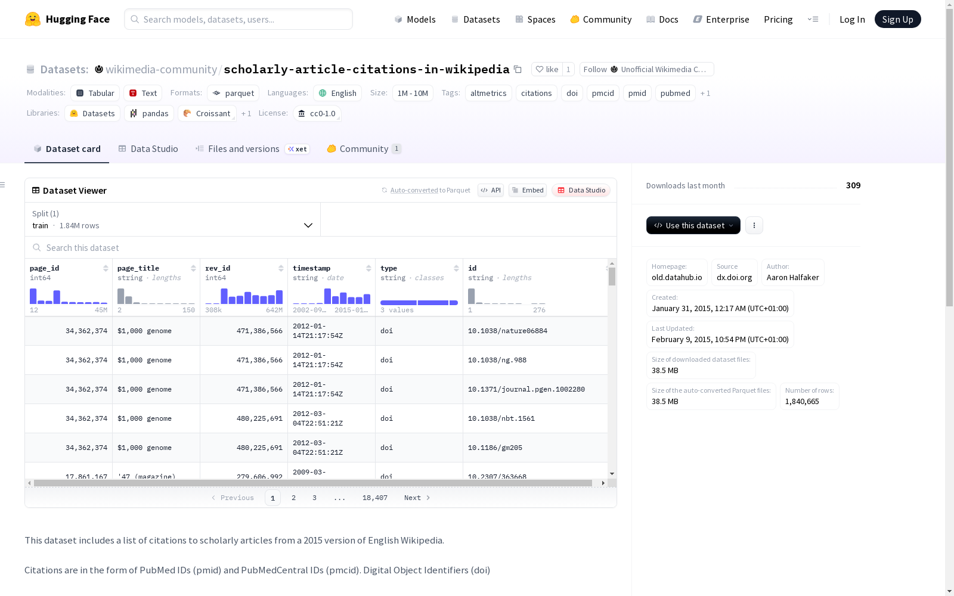Select the Croissant library tag
Viewport: 954px width, 596px height.
207,113
